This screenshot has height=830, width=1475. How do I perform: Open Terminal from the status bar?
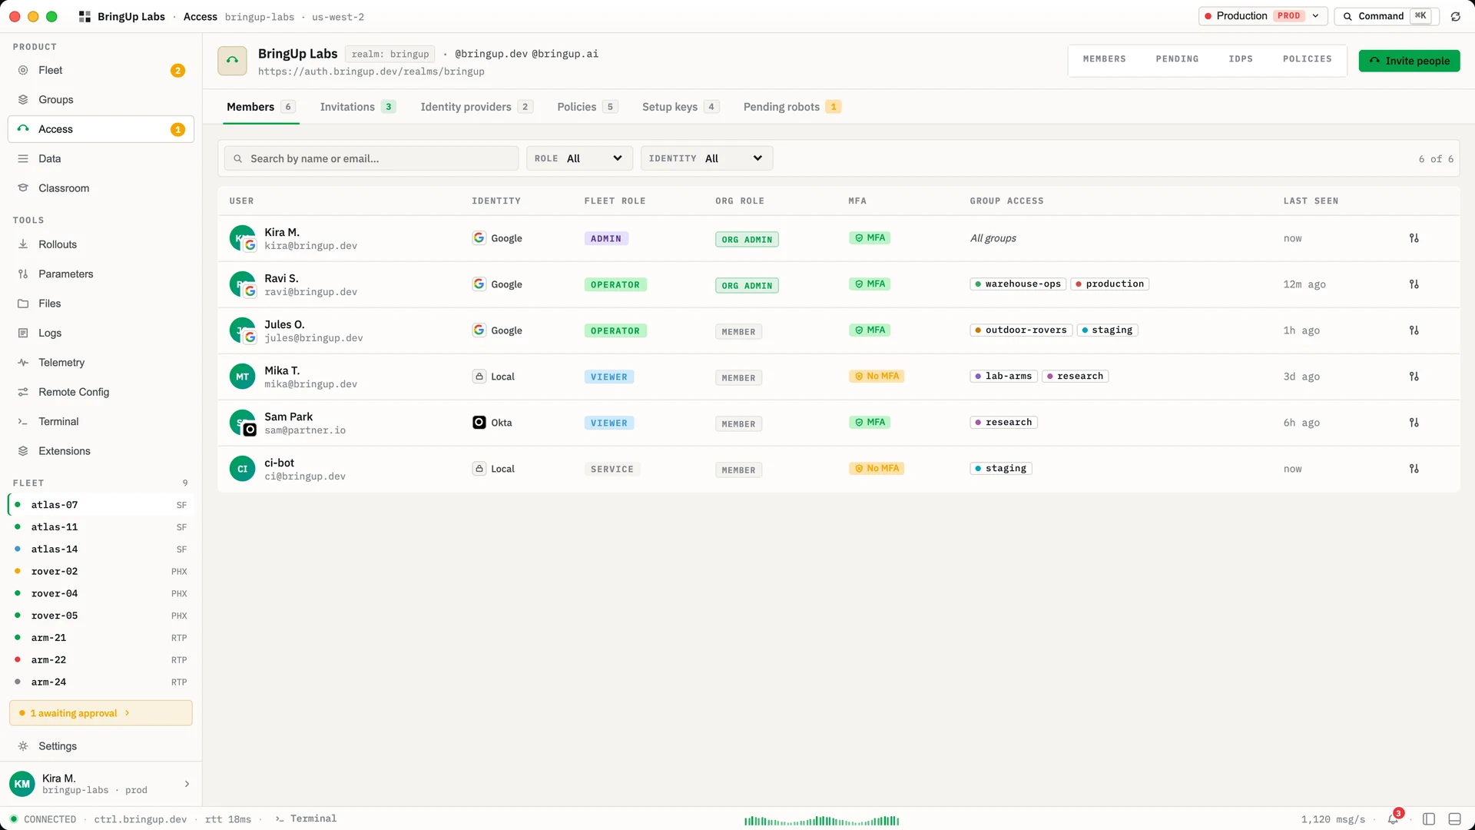pos(306,819)
